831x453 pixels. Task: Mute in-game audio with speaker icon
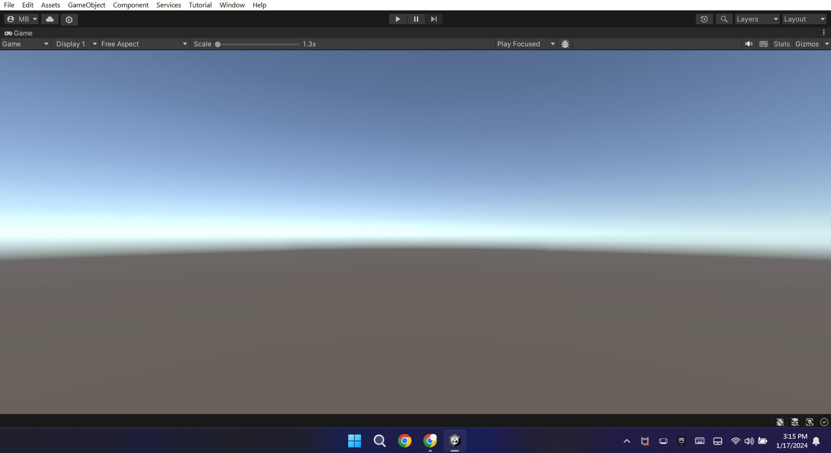tap(749, 44)
